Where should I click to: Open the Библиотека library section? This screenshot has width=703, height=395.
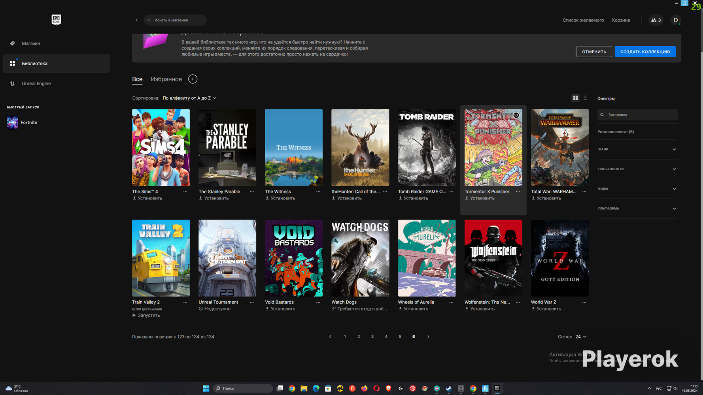(x=56, y=63)
